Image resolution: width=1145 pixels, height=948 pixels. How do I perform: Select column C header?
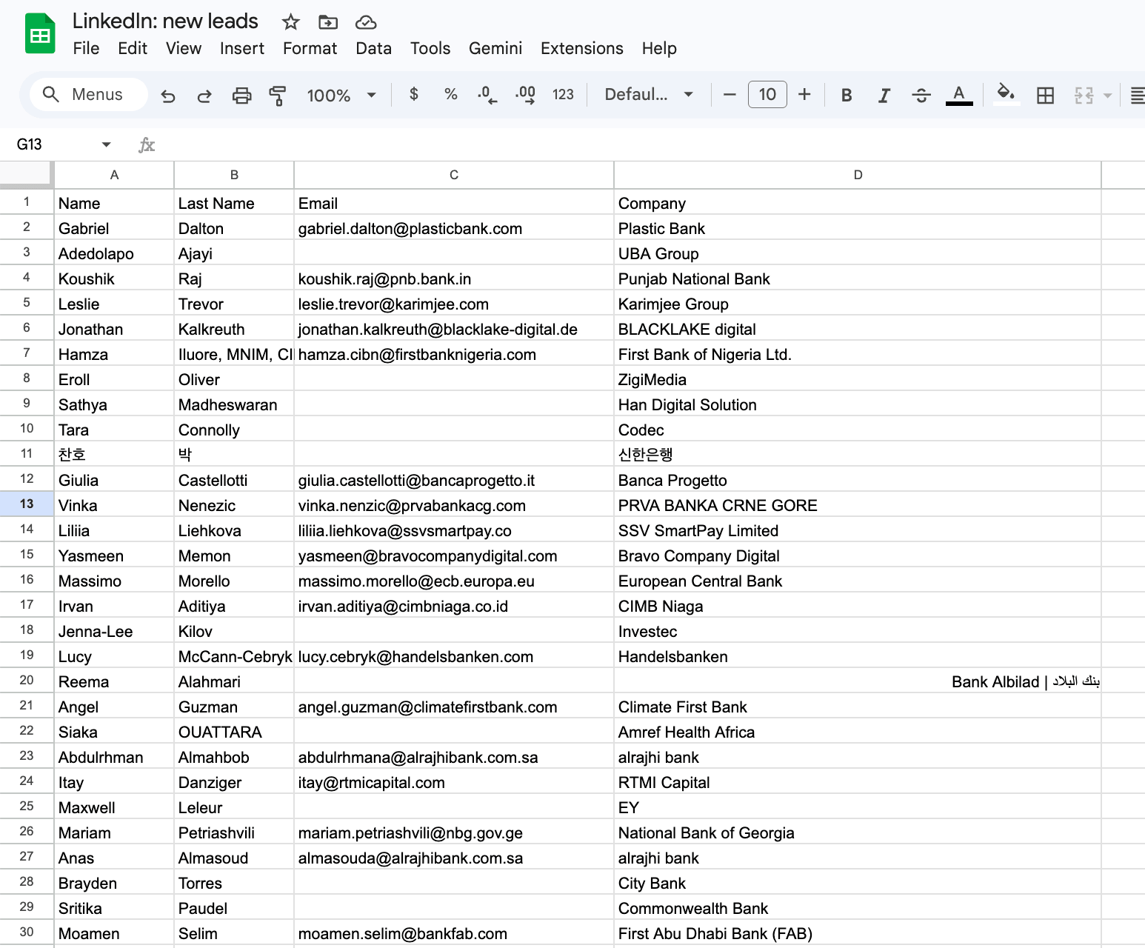pyautogui.click(x=454, y=175)
